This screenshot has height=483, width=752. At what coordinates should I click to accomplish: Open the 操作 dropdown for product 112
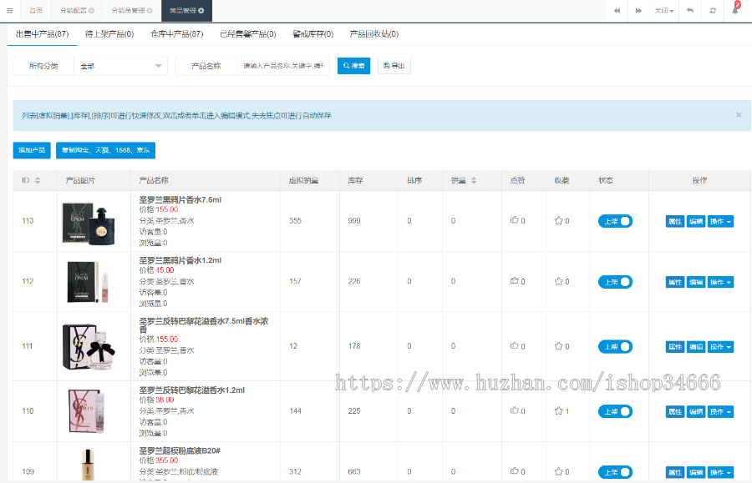(x=719, y=281)
